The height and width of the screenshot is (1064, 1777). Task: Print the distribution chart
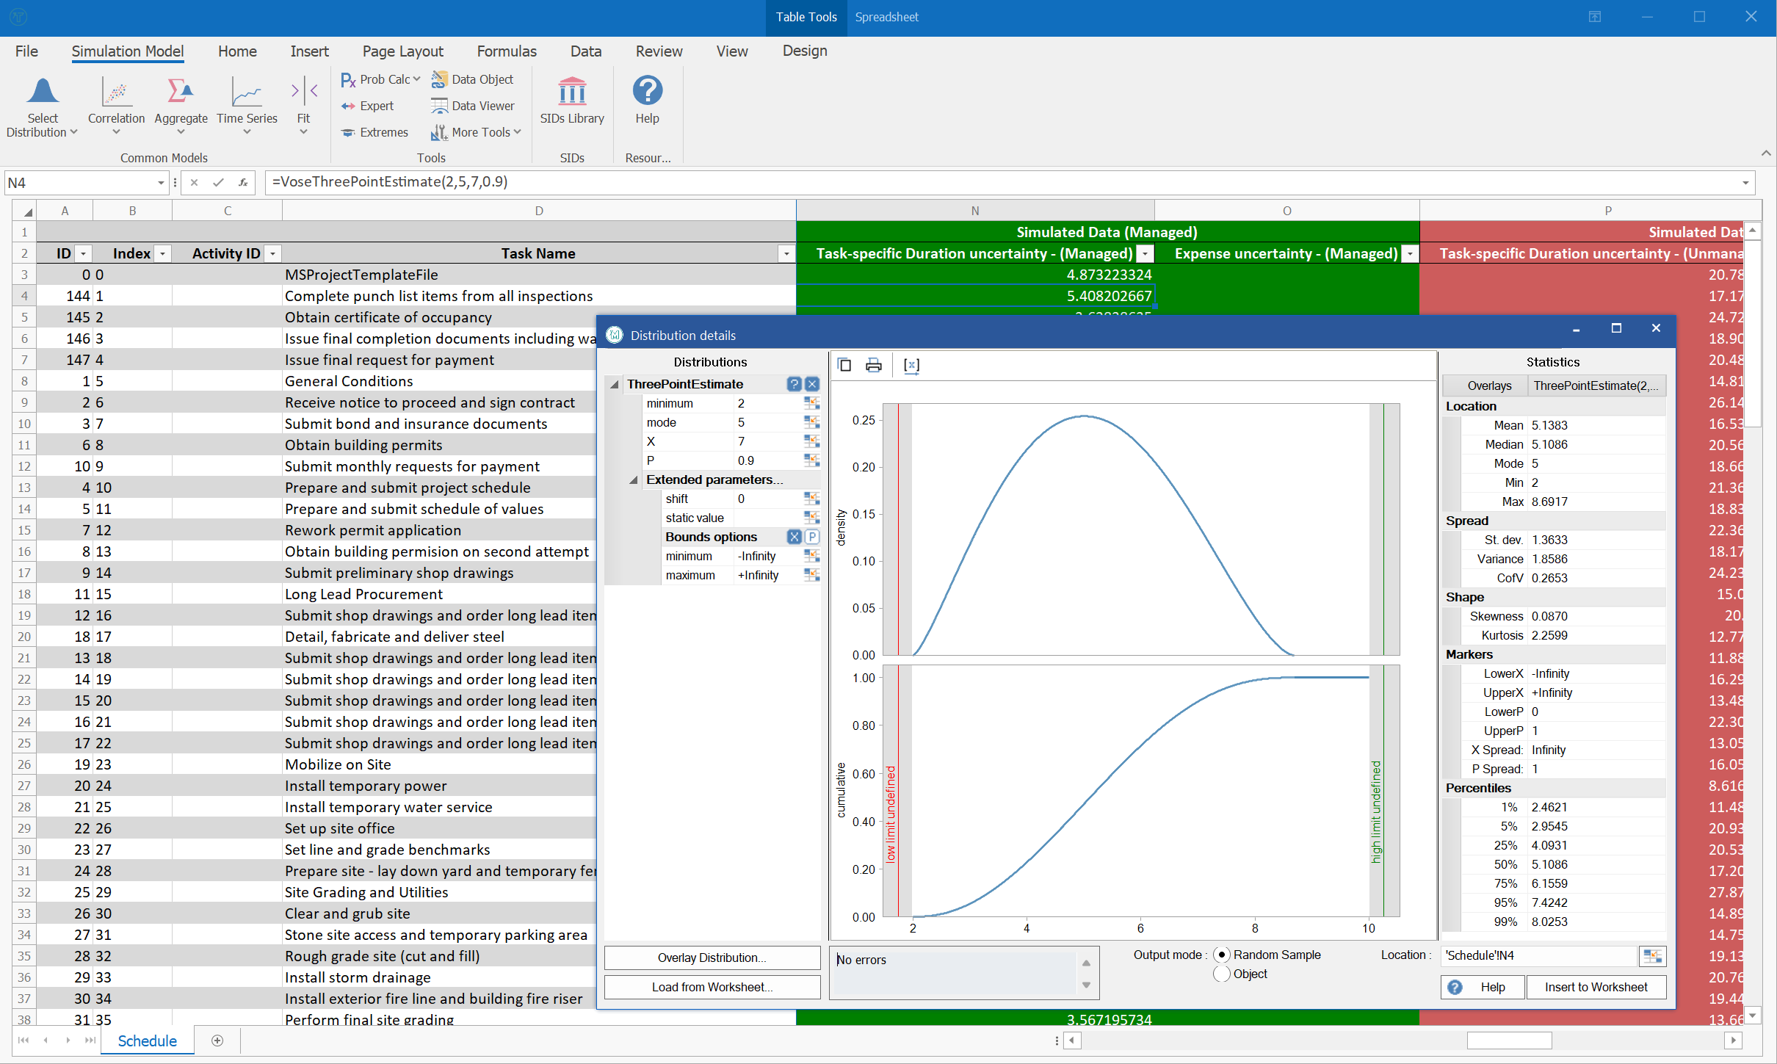pos(874,364)
